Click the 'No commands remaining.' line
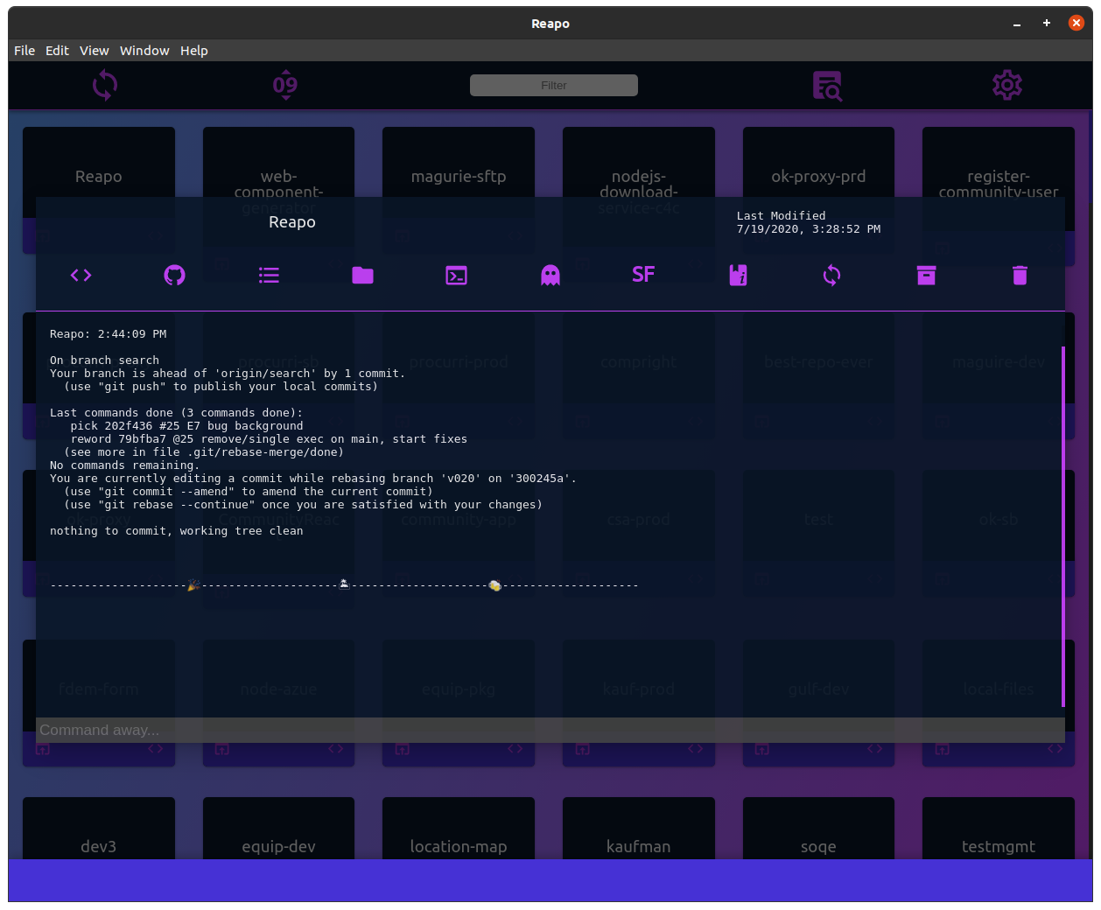 click(125, 465)
